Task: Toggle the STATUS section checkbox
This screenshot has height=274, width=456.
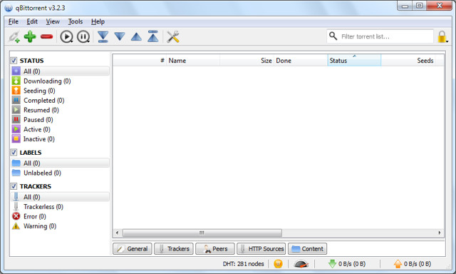Action: 14,61
